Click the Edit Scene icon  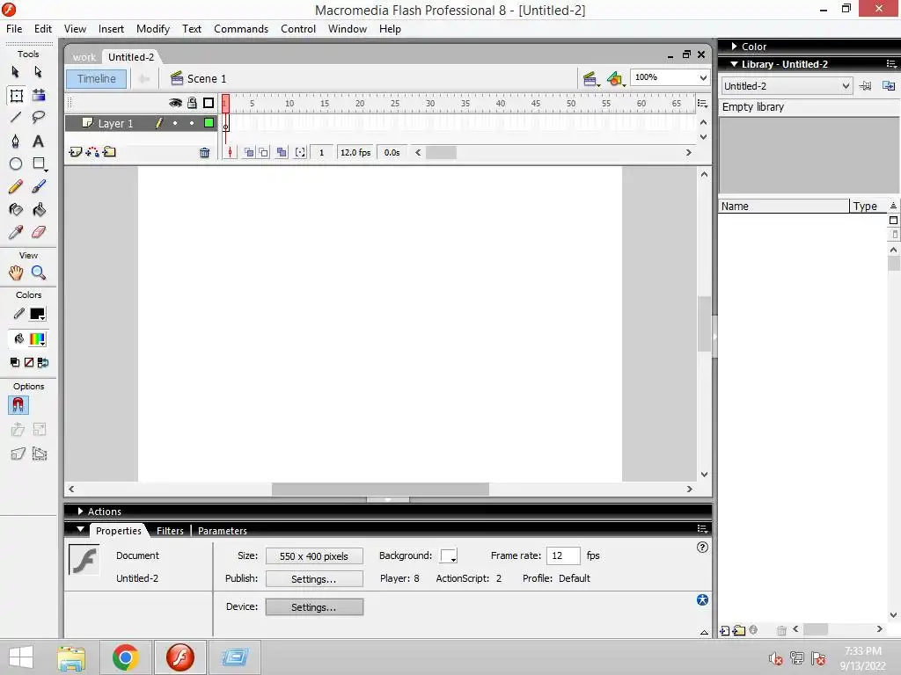(x=590, y=79)
